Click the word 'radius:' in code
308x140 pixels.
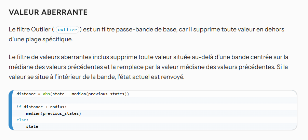point(58,107)
